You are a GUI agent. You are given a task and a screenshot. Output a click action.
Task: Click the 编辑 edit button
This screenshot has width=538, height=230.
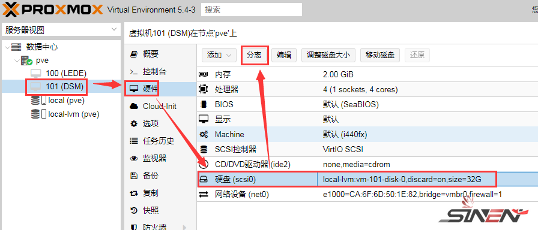pyautogui.click(x=284, y=55)
